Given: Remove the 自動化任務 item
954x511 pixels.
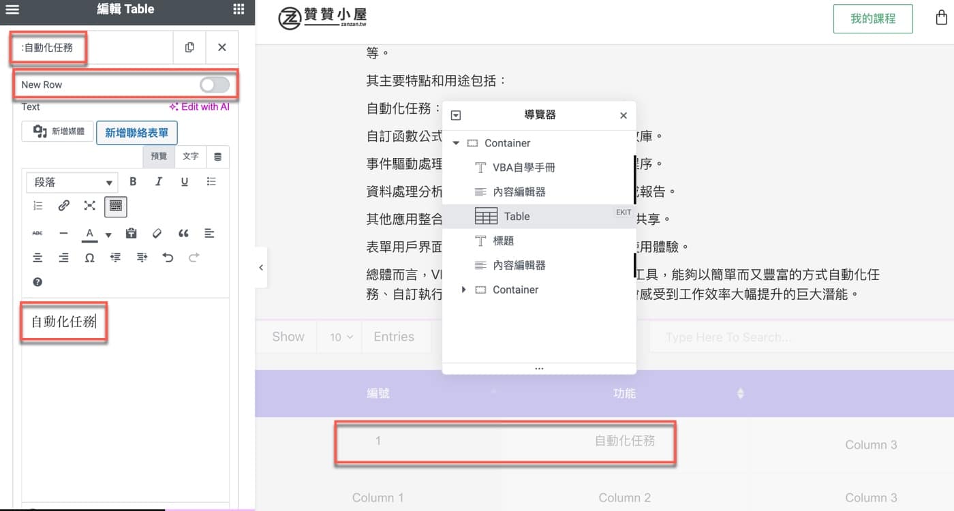Looking at the screenshot, I should [222, 47].
